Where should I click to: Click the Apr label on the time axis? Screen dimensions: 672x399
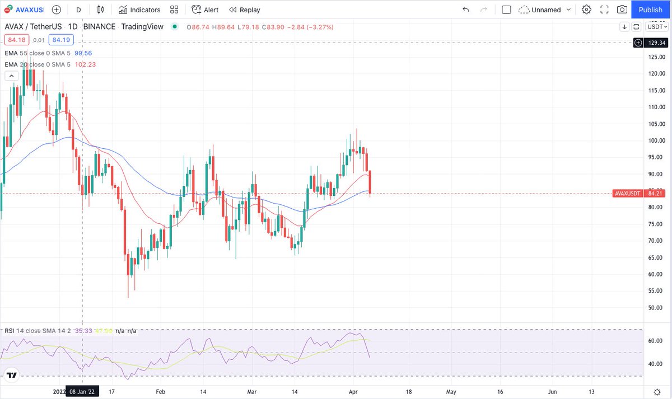point(353,392)
